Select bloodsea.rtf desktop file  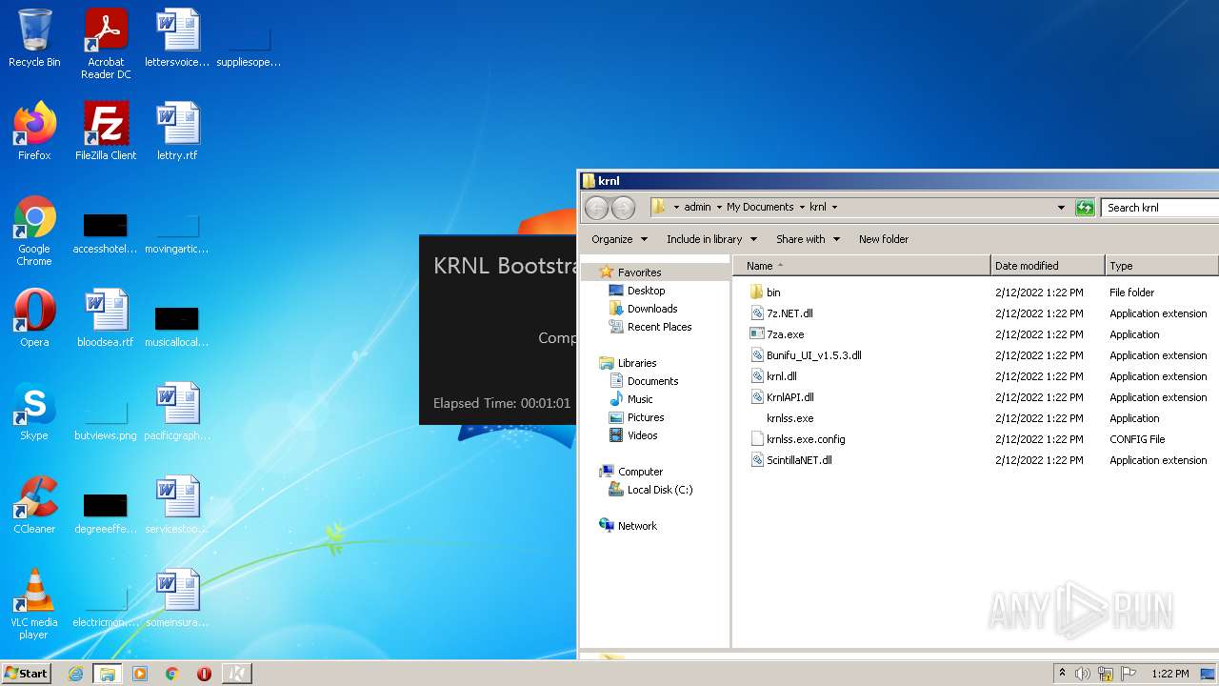pyautogui.click(x=106, y=318)
